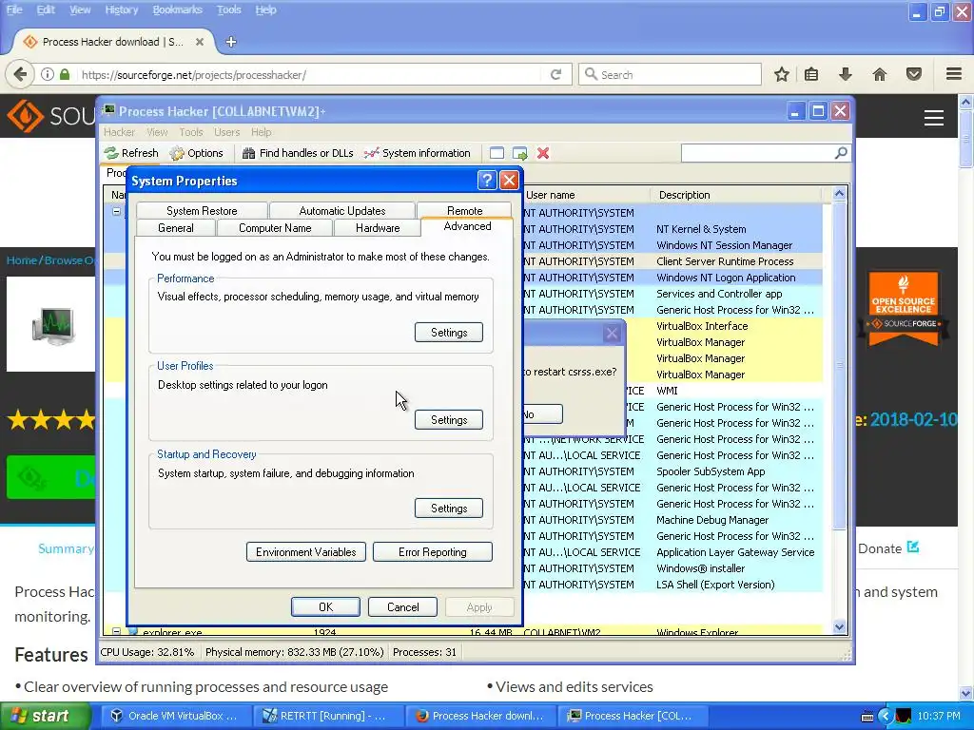Open System information in Process Hacker
This screenshot has width=974, height=730.
coord(417,153)
